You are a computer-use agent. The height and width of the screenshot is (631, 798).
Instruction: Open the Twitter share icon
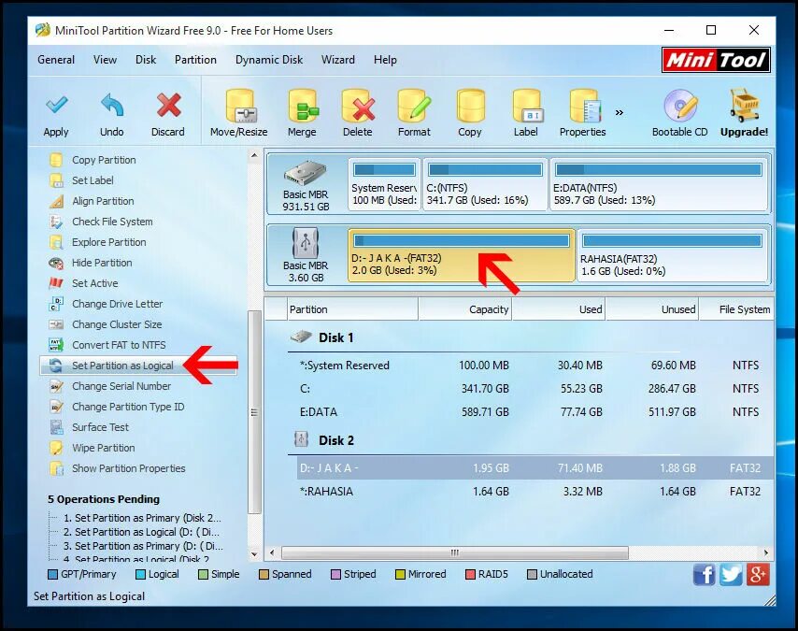point(731,575)
